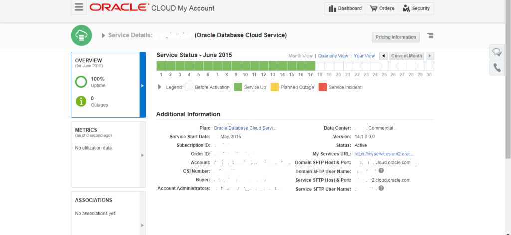The width and height of the screenshot is (511, 235).
Task: Expand the Associations panel arrow
Action: pyautogui.click(x=142, y=225)
